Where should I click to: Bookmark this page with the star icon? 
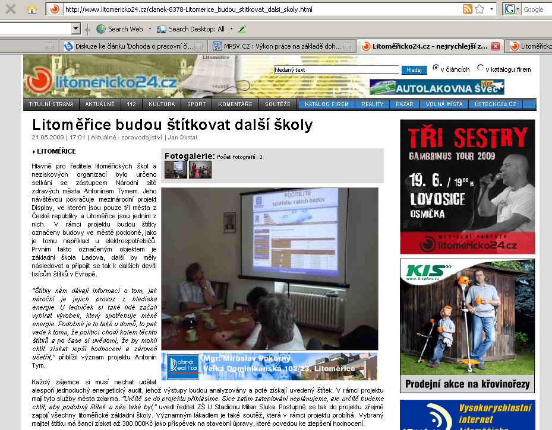coord(480,9)
